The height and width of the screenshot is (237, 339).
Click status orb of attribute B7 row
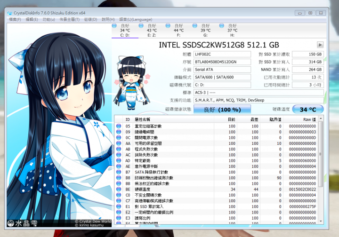(x=119, y=172)
